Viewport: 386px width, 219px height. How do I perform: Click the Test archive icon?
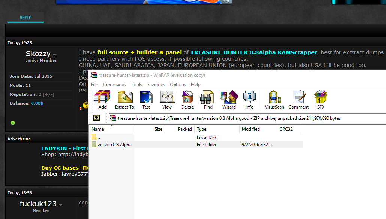tap(146, 97)
